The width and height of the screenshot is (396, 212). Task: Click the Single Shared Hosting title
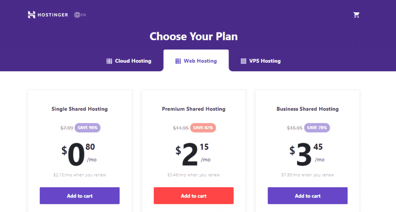(x=80, y=109)
